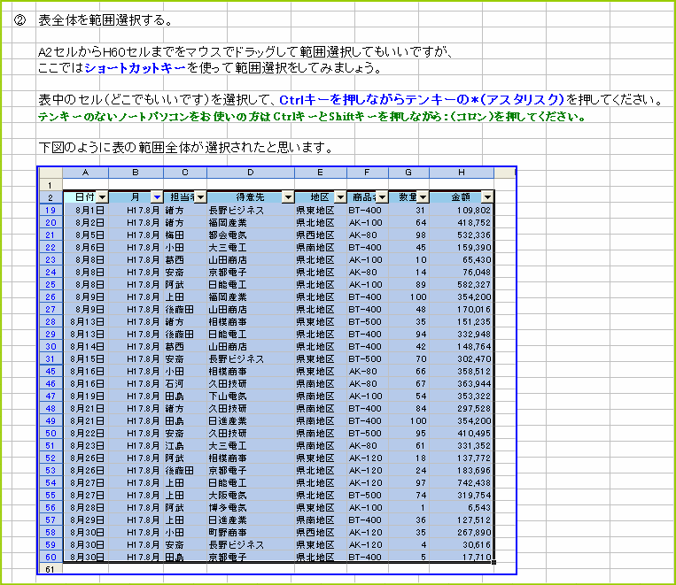Image resolution: width=676 pixels, height=585 pixels.
Task: Open the 得意先 filter dropdown arrow
Action: [x=289, y=197]
